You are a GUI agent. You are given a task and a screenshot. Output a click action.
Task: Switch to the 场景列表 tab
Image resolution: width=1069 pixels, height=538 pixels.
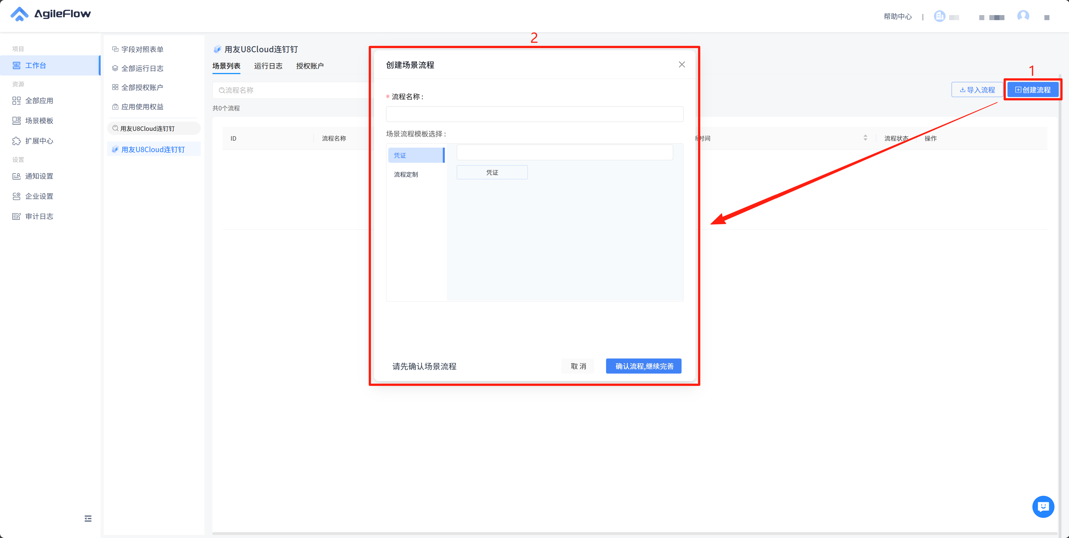click(226, 66)
